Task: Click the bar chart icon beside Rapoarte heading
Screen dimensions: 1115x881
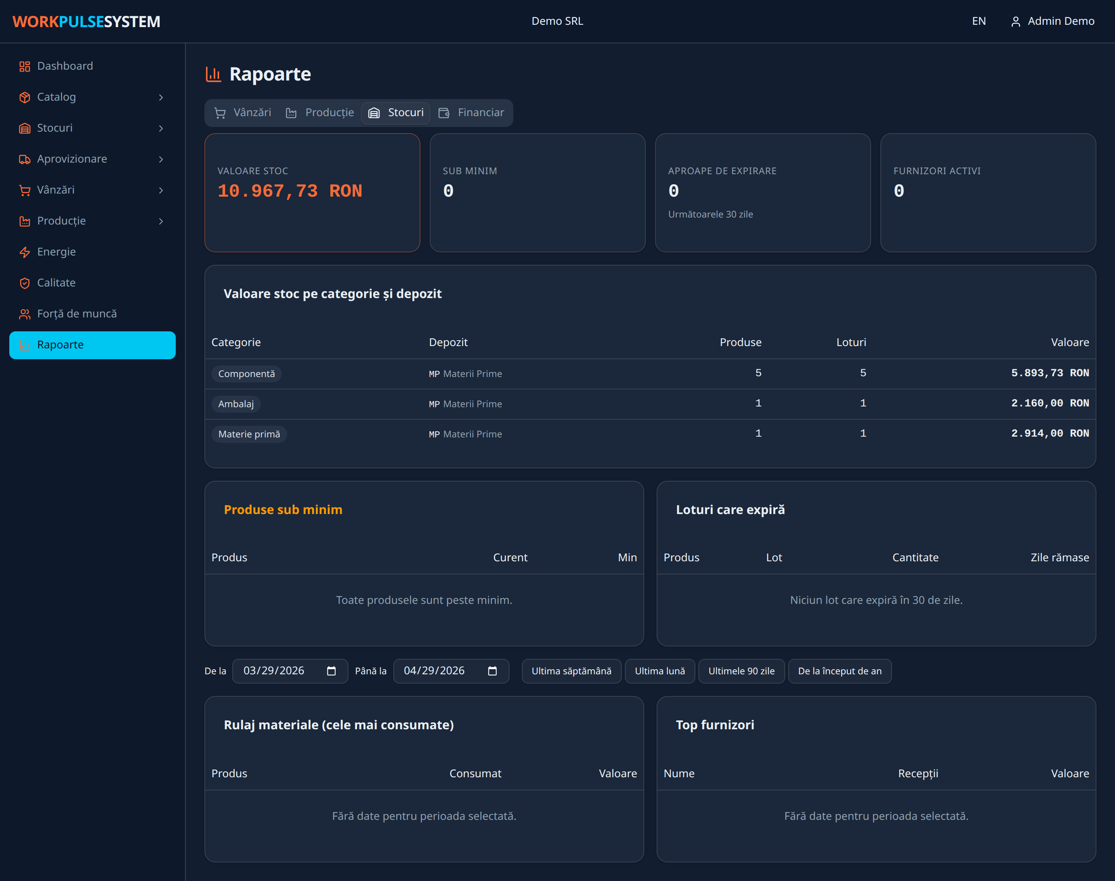Action: [x=213, y=74]
